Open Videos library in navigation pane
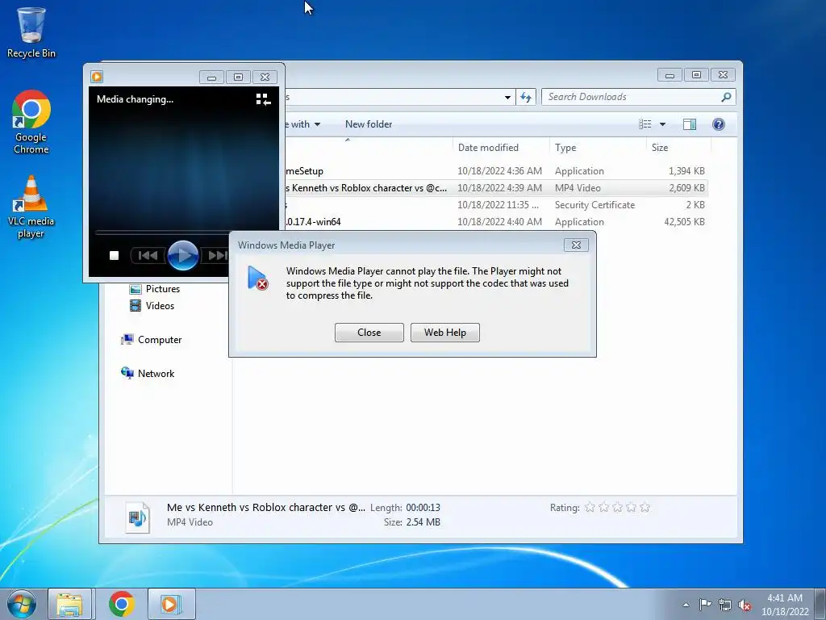826x620 pixels. (152, 306)
